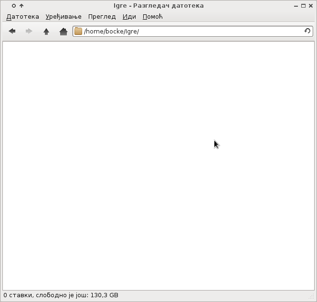This screenshot has height=302, width=317.
Task: Expand the Иди menu
Action: click(x=129, y=17)
